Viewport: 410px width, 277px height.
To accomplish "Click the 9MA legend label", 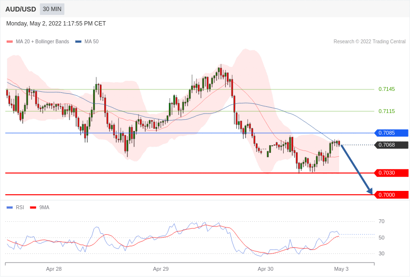I will pos(44,208).
